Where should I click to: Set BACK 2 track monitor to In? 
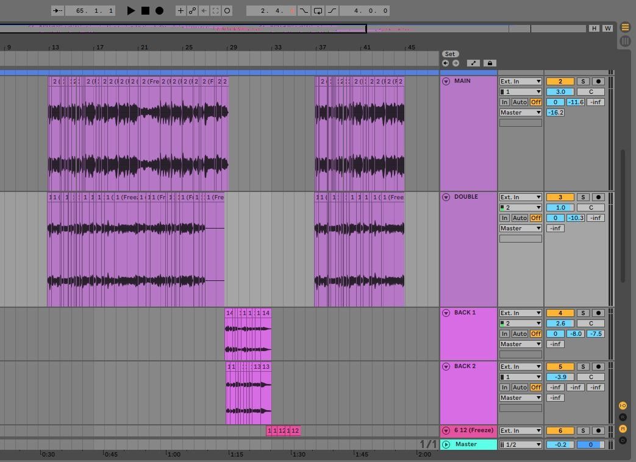pyautogui.click(x=504, y=388)
